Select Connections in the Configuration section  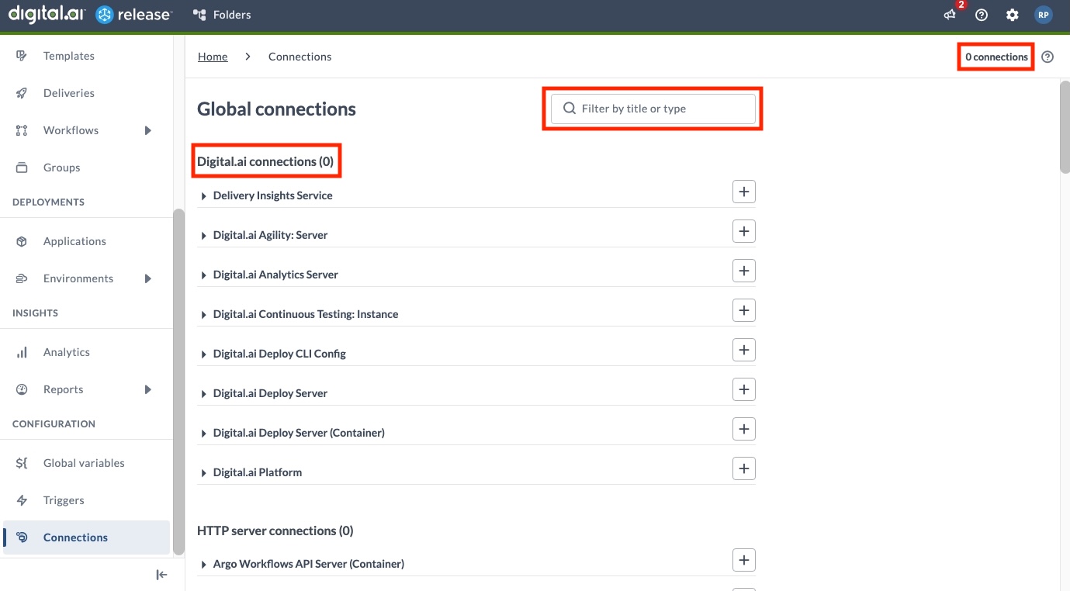click(x=75, y=537)
